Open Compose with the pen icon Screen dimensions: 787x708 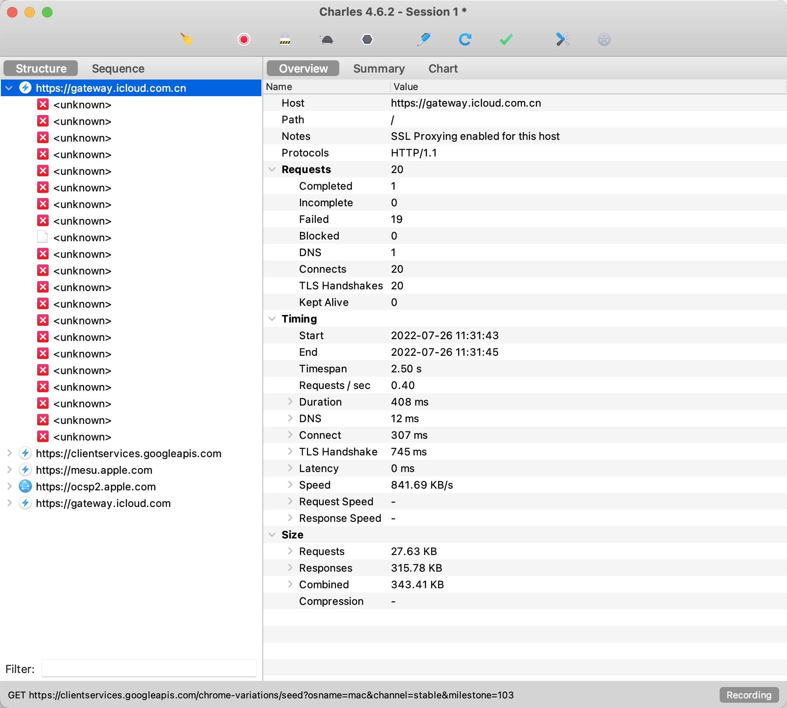[424, 39]
